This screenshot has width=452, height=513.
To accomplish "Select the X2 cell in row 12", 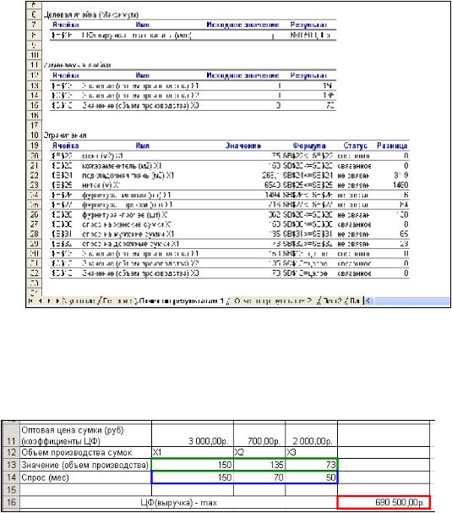I will (259, 453).
